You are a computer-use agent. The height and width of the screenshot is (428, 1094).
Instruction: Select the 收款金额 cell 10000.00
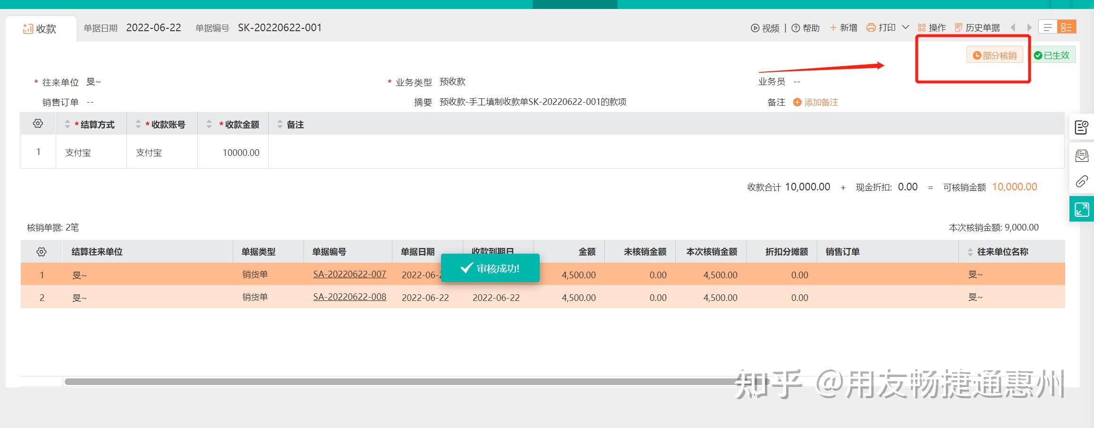click(x=233, y=152)
